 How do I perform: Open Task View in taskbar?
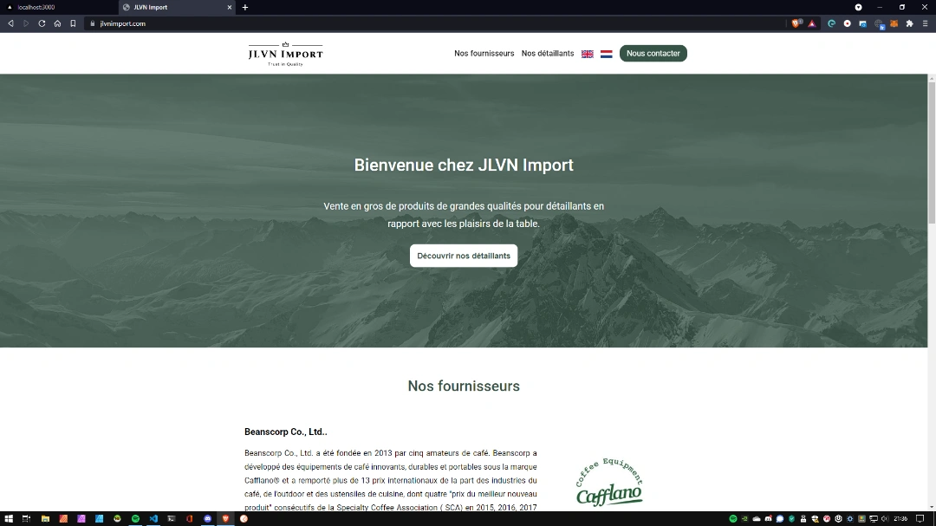click(x=26, y=519)
